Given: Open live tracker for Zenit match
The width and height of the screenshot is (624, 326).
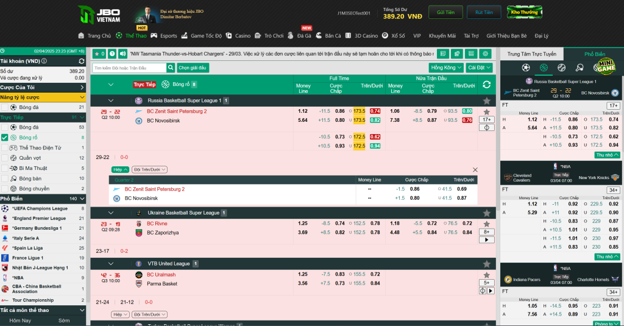Looking at the screenshot, I should coord(486,128).
